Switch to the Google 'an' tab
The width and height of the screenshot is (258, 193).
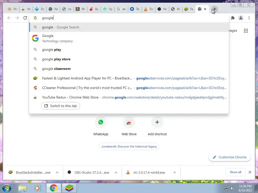pos(121,9)
